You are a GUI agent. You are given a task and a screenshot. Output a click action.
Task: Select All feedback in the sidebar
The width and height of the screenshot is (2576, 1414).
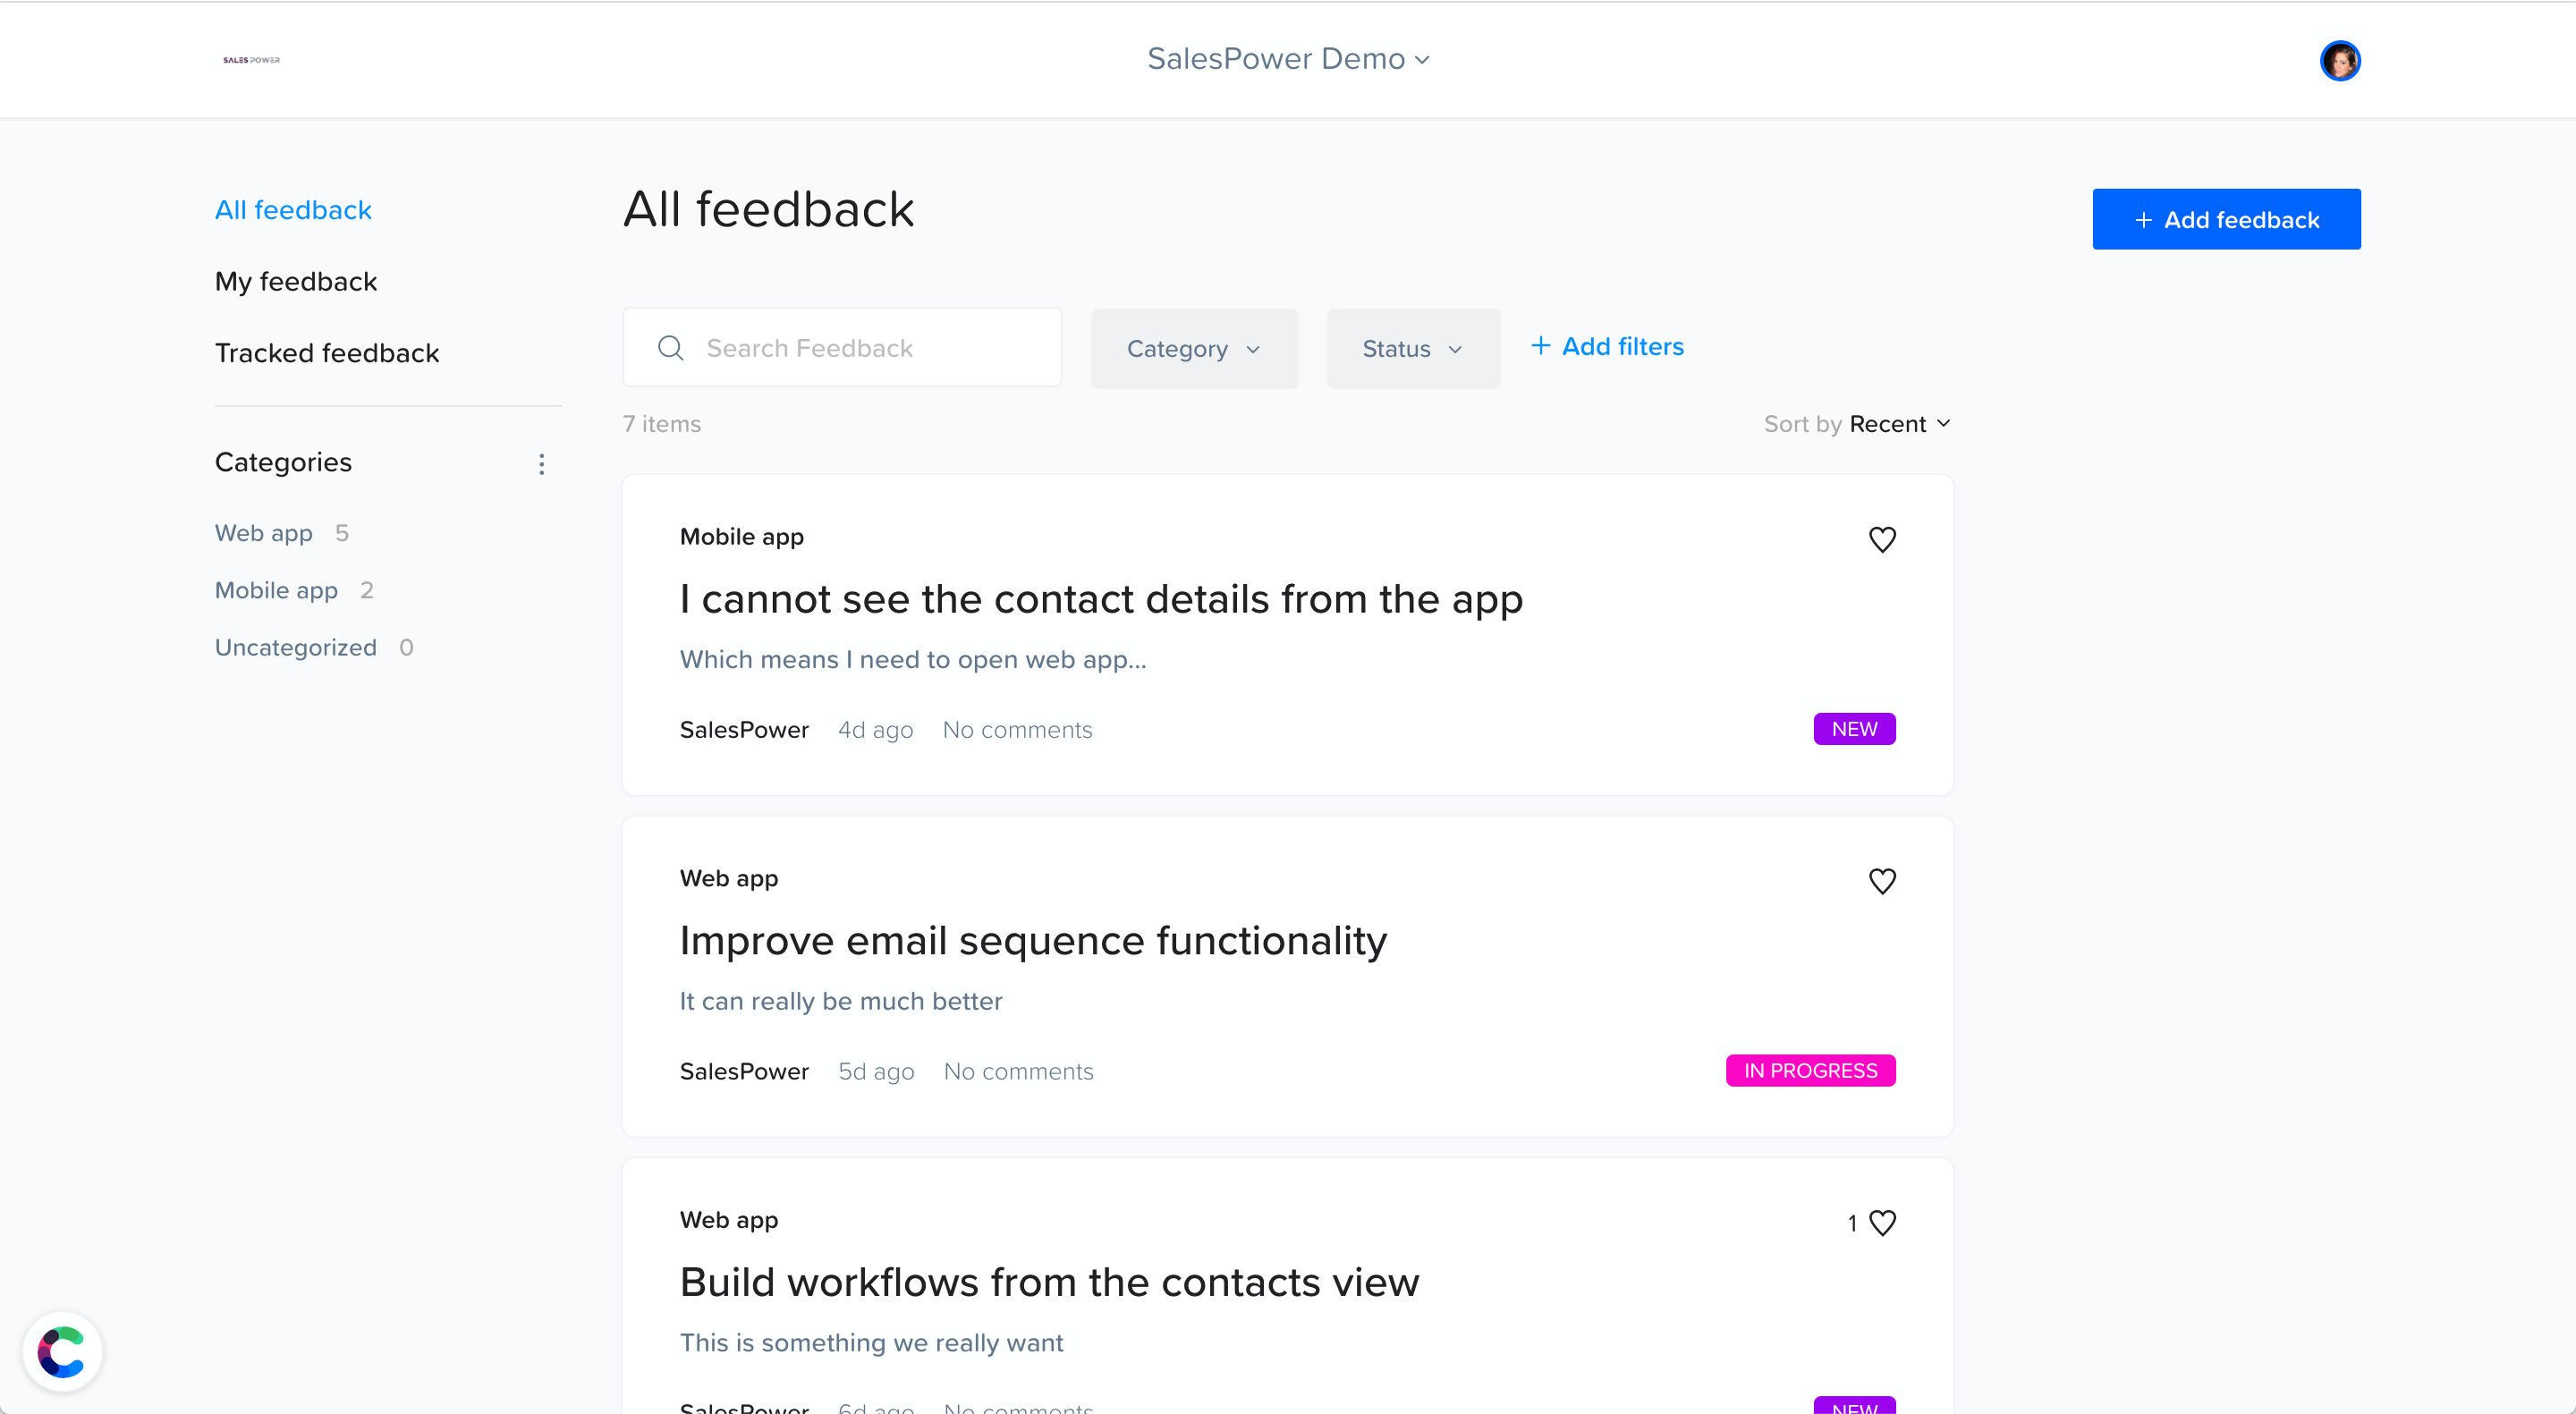pyautogui.click(x=293, y=210)
